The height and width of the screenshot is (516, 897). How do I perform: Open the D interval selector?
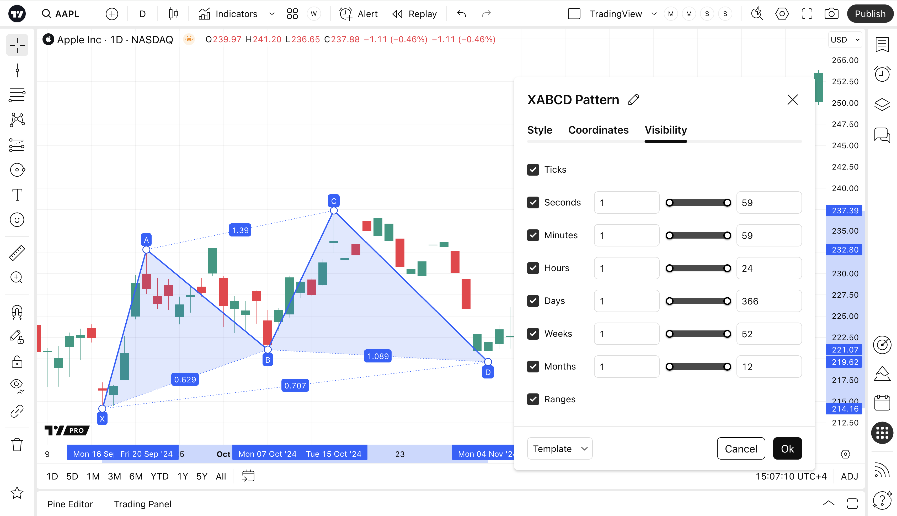[142, 14]
